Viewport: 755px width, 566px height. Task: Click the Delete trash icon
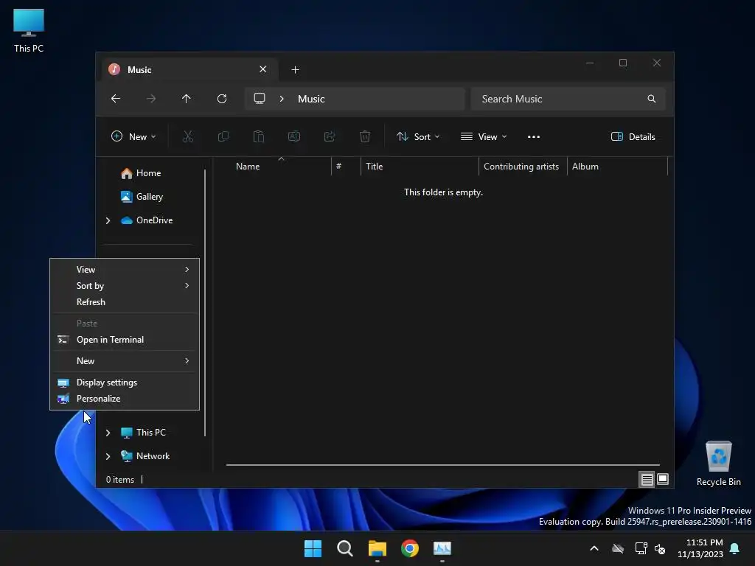click(365, 136)
